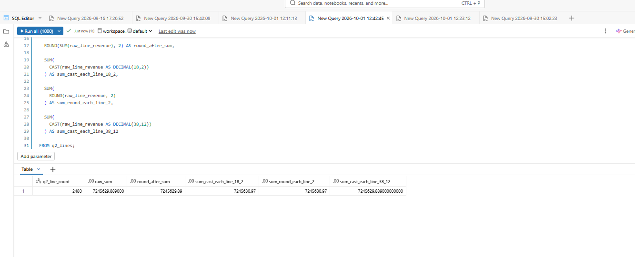Click the search data, notebooks, recents field
The width and height of the screenshot is (635, 257).
[x=384, y=3]
